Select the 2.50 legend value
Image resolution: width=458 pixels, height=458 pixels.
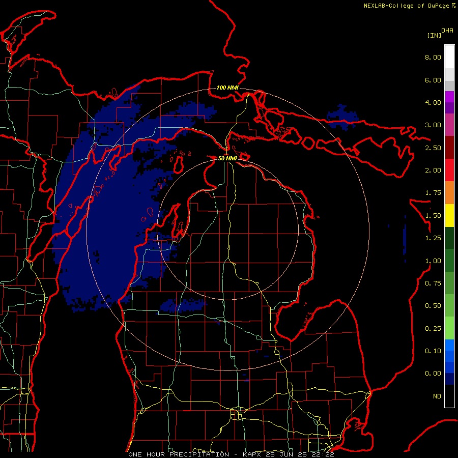tap(433, 148)
